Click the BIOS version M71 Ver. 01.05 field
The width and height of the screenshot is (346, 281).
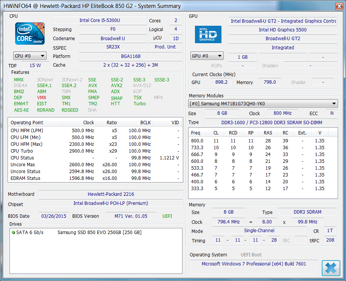[x=131, y=216]
